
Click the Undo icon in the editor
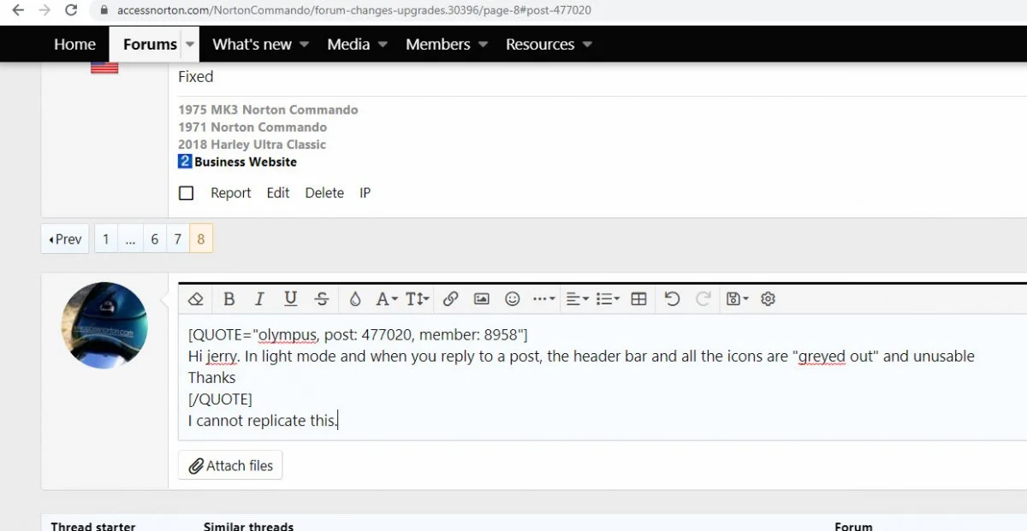pos(672,299)
